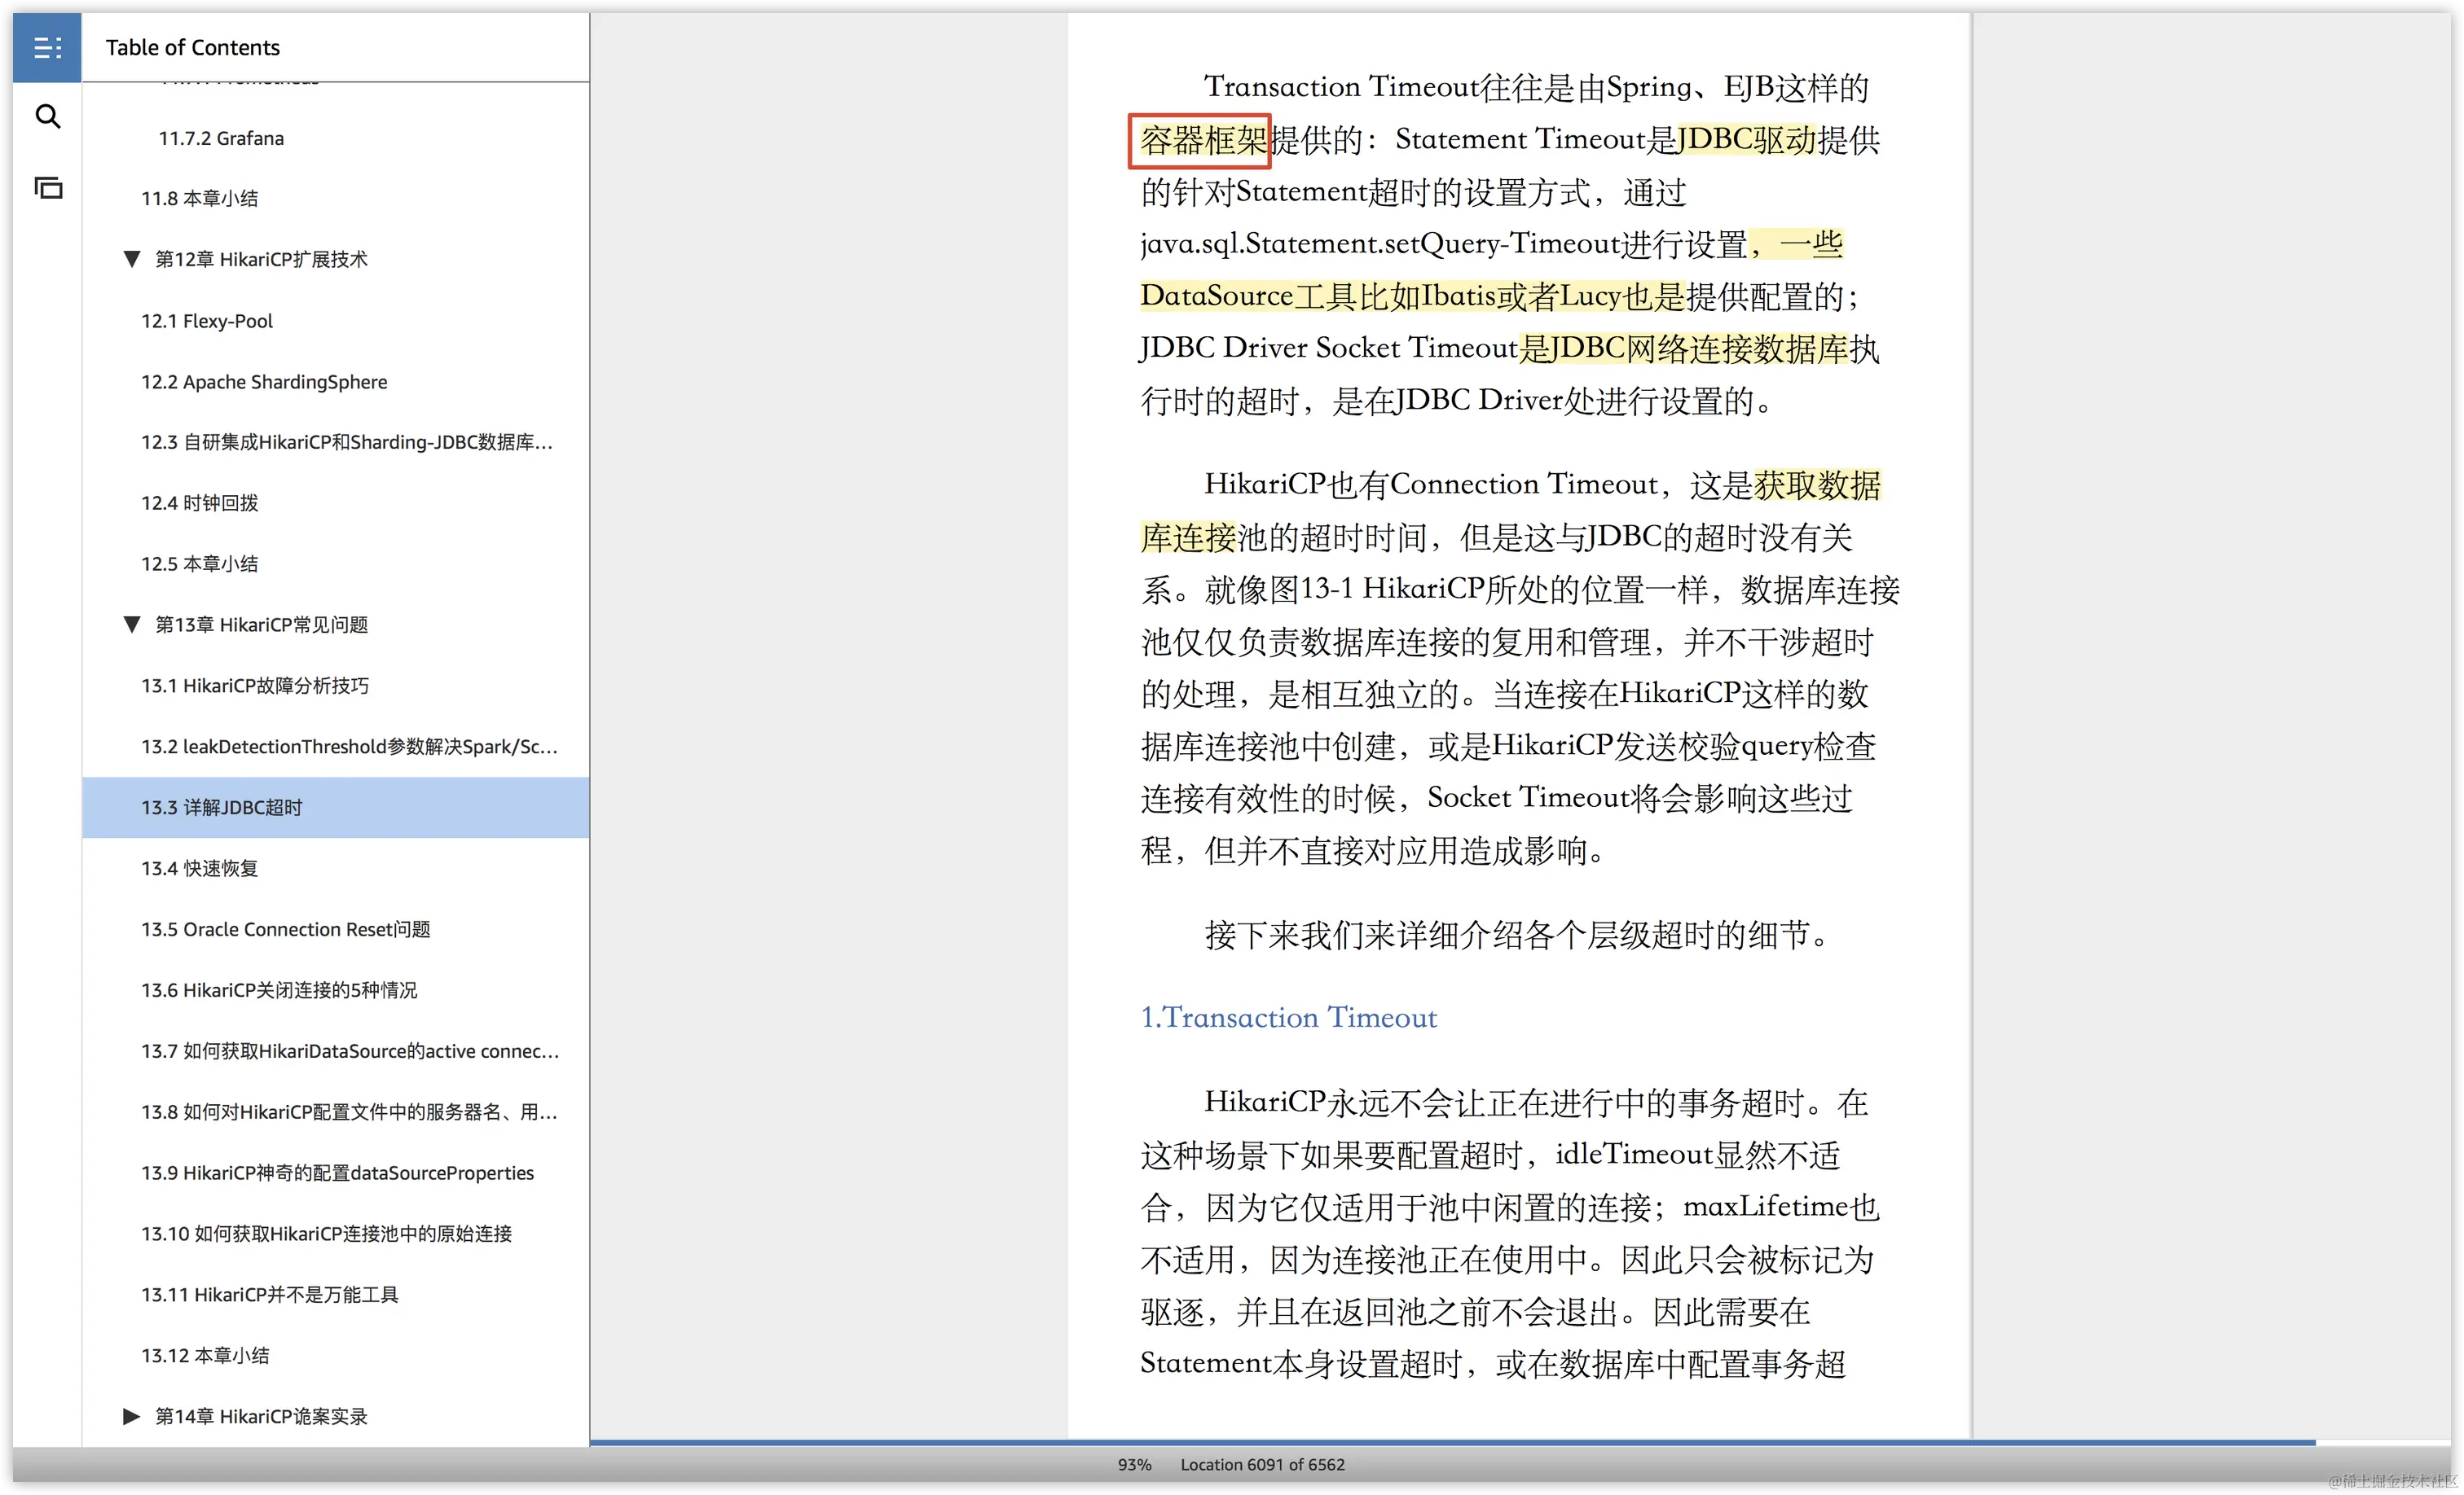The image size is (2464, 1495).
Task: Toggle the Table of Contents sidebar icon
Action: click(47, 47)
